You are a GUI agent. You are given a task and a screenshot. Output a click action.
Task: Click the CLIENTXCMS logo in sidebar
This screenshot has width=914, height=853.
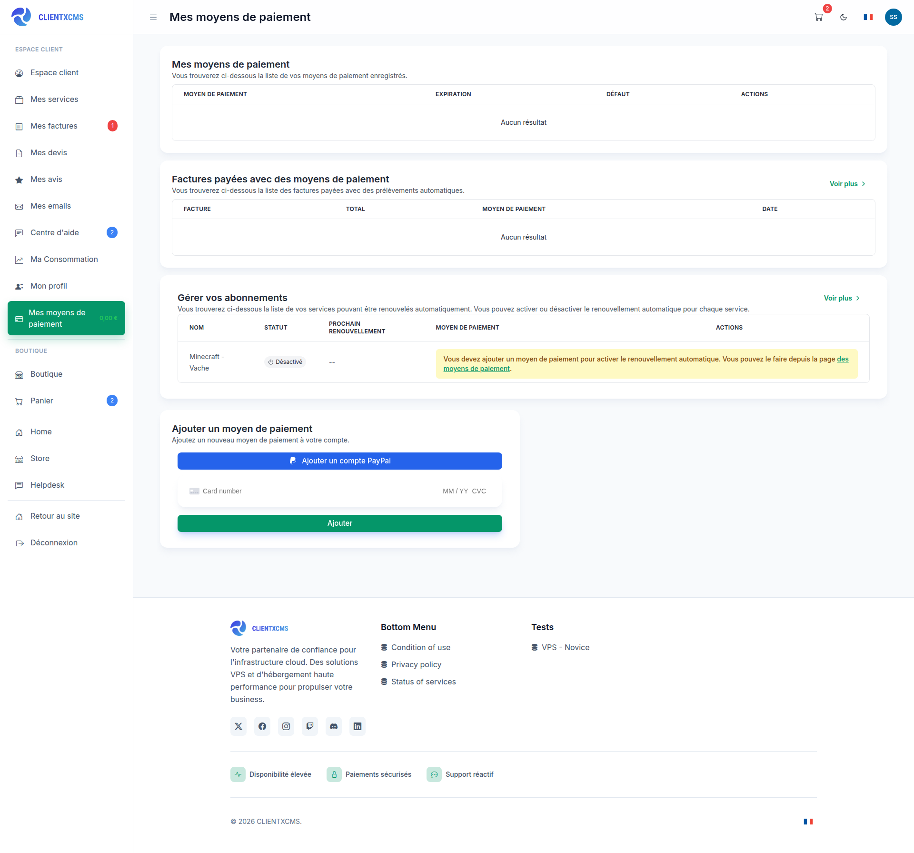tap(48, 17)
